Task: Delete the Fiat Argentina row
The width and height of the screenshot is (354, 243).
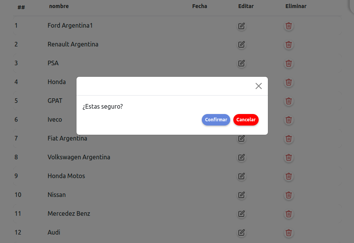Action: point(289,139)
